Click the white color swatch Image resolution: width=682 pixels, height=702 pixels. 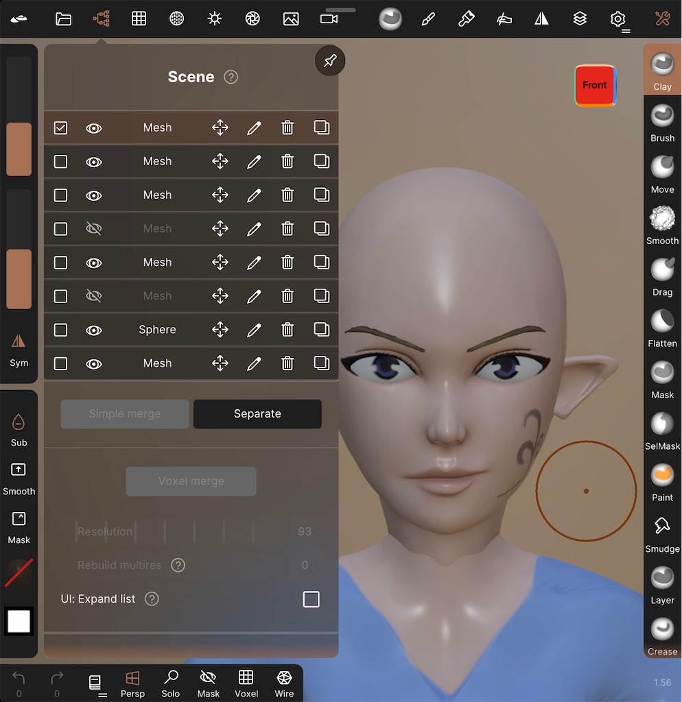[19, 621]
